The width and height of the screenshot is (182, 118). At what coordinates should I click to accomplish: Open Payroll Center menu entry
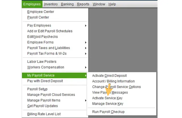38,17
